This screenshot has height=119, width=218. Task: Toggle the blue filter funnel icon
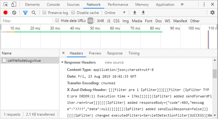[x=25, y=13]
